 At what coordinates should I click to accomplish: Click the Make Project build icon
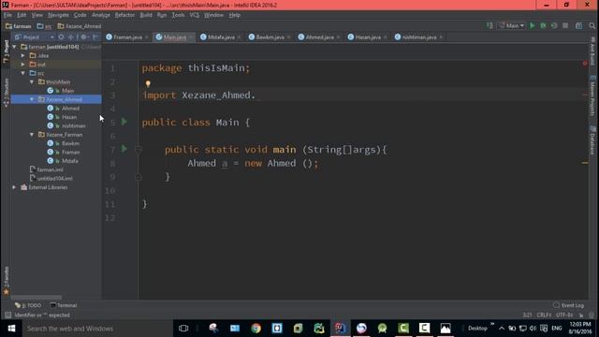pyautogui.click(x=489, y=25)
